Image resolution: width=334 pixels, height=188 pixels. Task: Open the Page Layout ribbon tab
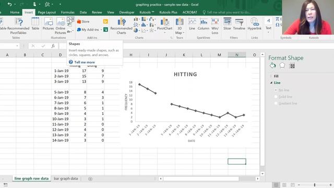[x=47, y=13]
